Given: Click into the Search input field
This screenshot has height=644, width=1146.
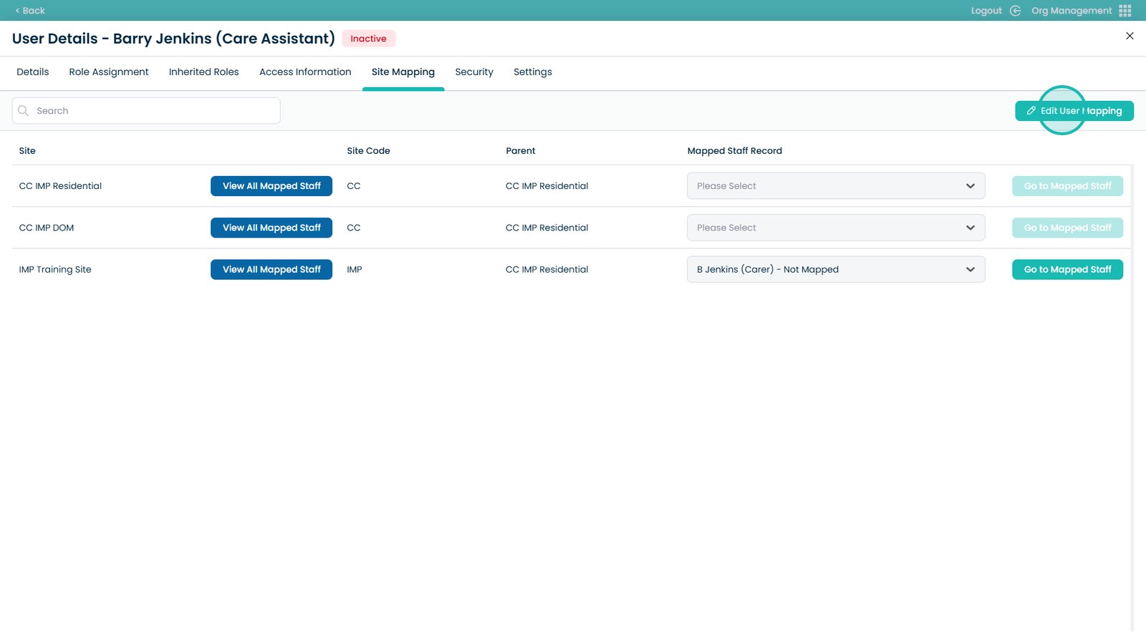Looking at the screenshot, I should click(154, 111).
